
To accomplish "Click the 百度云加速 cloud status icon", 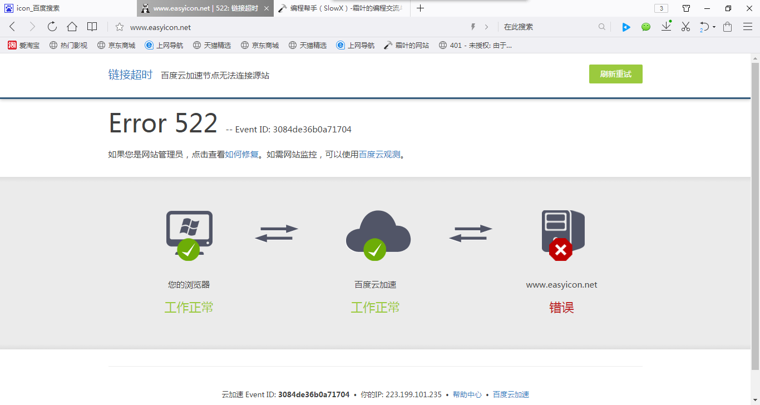I will (x=378, y=235).
